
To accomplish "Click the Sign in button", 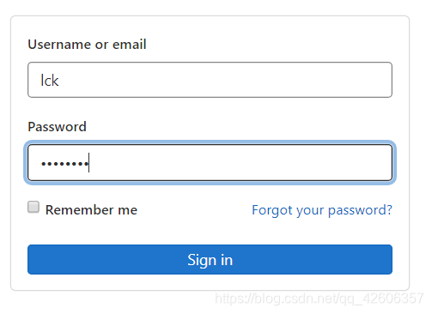I will pyautogui.click(x=210, y=259).
